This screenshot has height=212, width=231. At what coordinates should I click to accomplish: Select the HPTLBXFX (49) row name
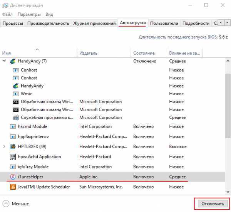point(32,146)
